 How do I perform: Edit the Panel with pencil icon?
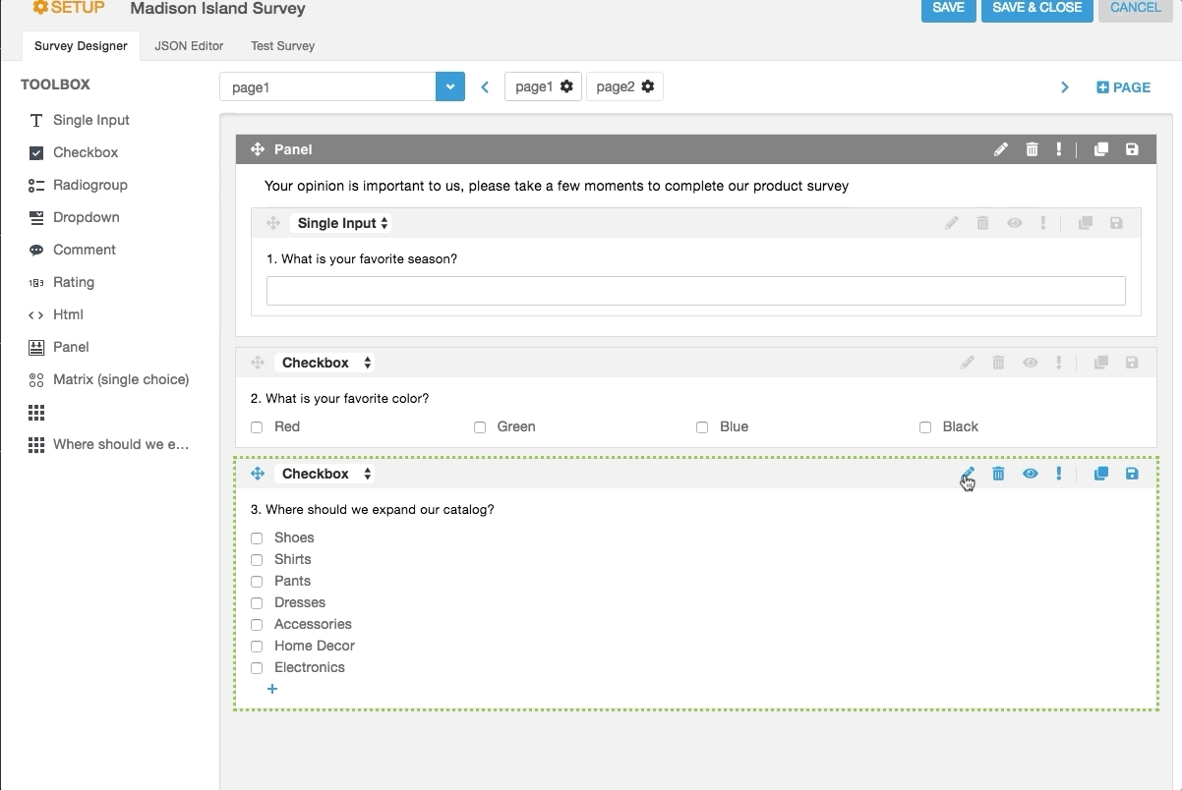click(x=1001, y=149)
